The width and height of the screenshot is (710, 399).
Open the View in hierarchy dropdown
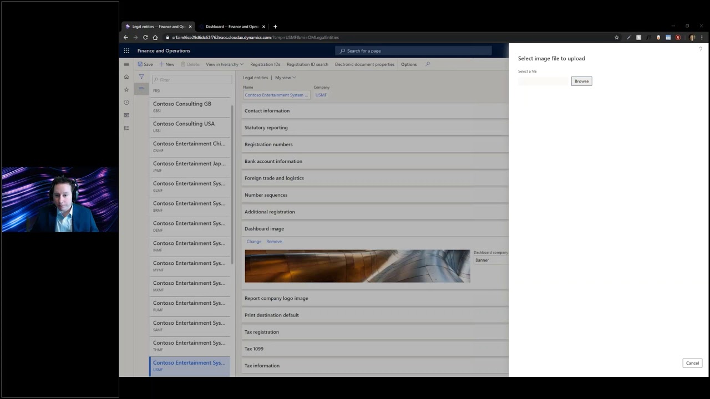[225, 64]
